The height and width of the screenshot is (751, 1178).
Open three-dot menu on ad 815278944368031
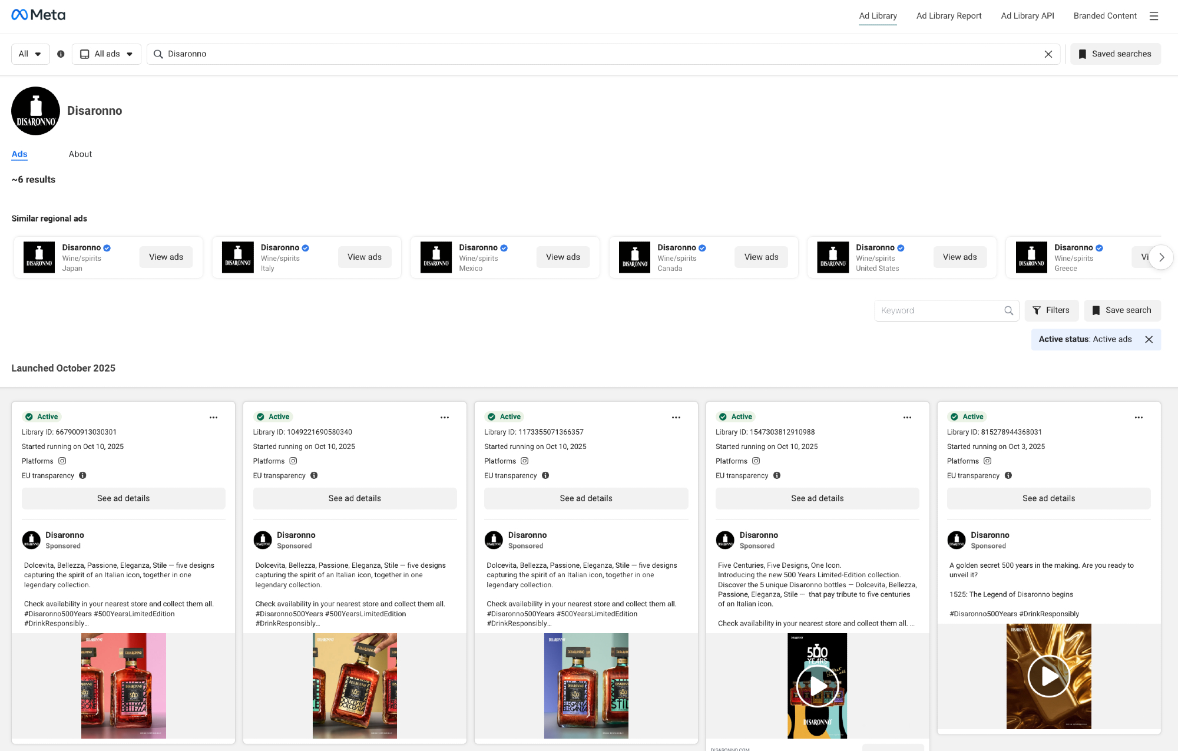coord(1139,418)
